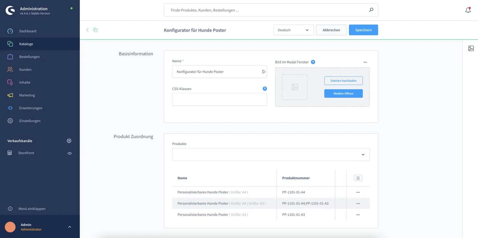Expand the Admin user menu chevron
Image resolution: width=478 pixels, height=238 pixels.
[x=70, y=227]
